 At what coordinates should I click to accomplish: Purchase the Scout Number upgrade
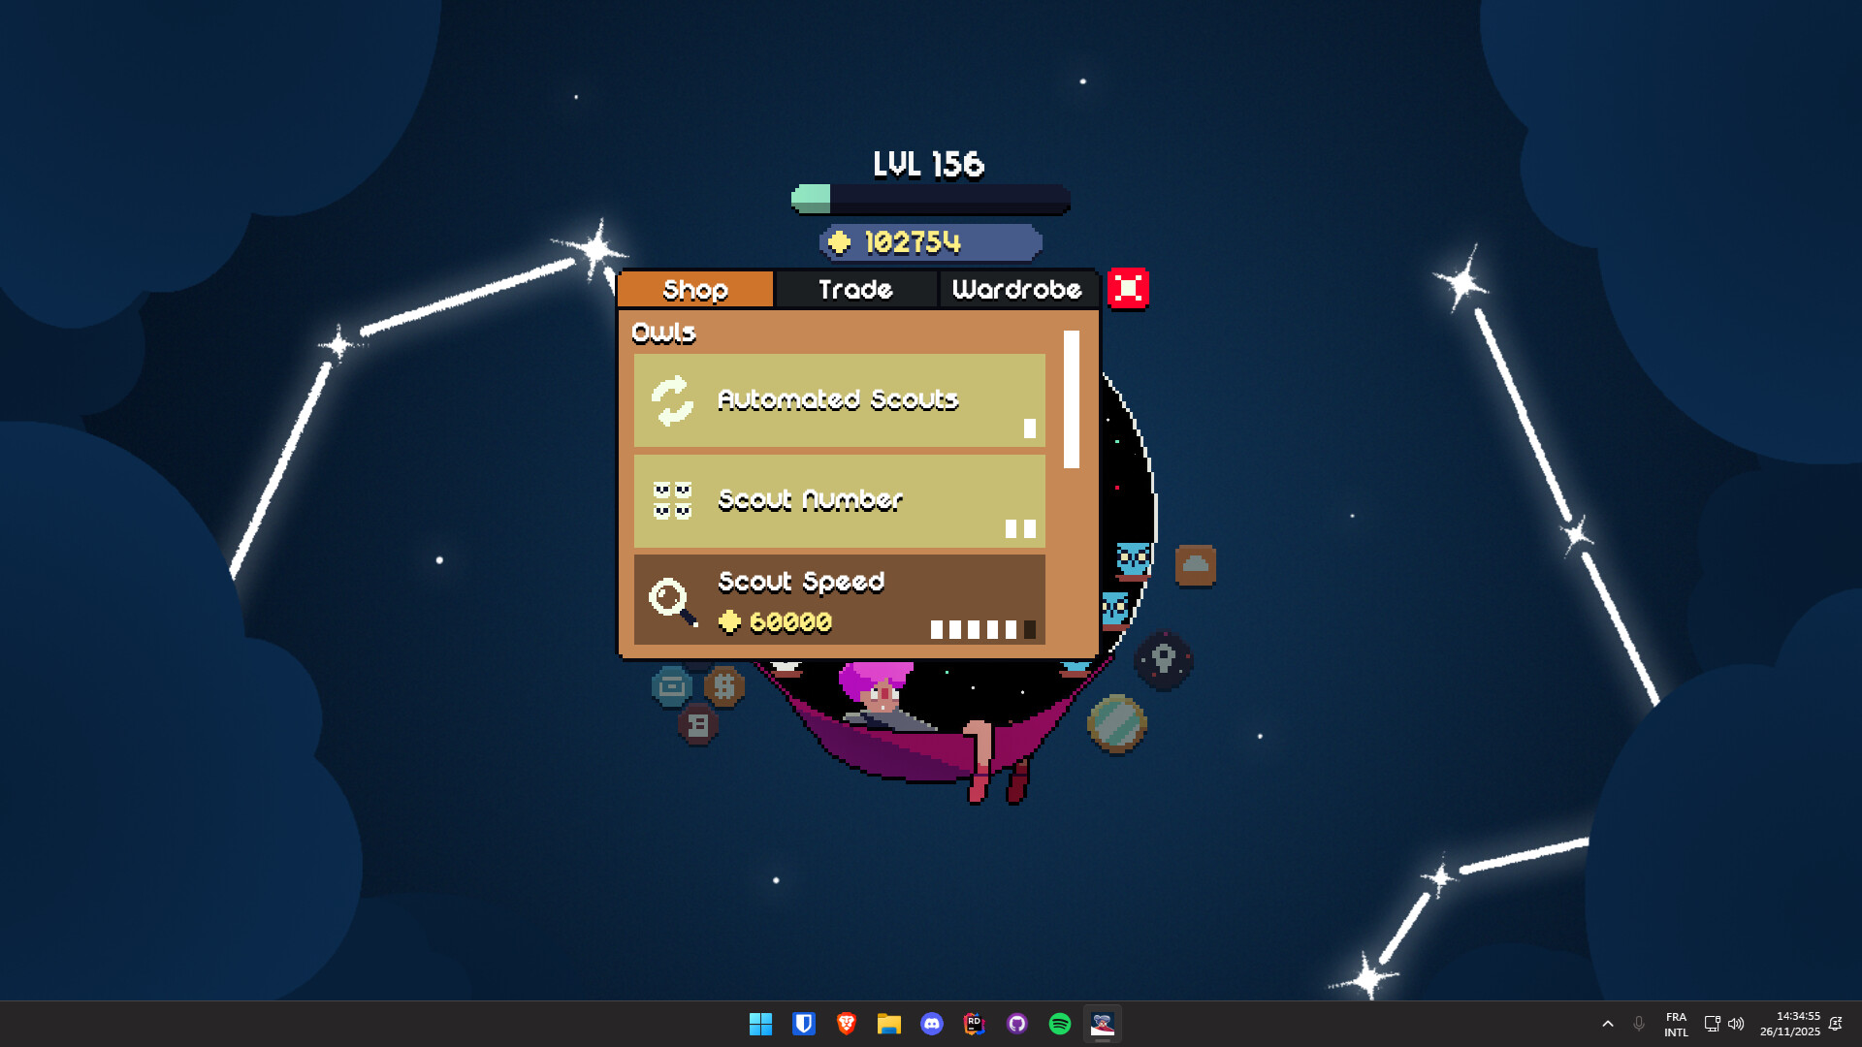tap(838, 500)
